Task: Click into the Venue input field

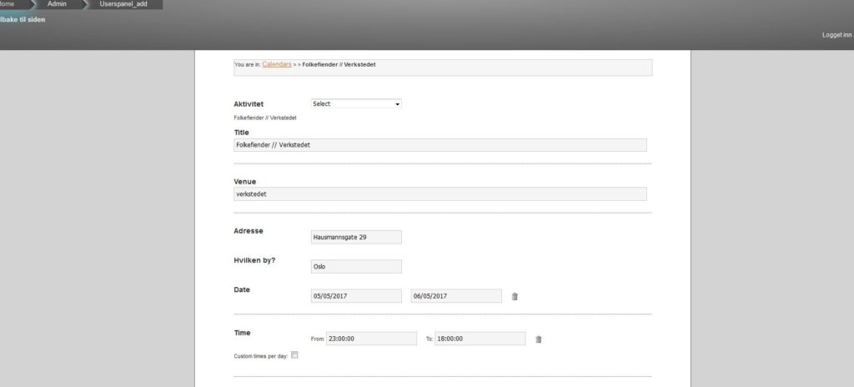Action: pos(440,193)
